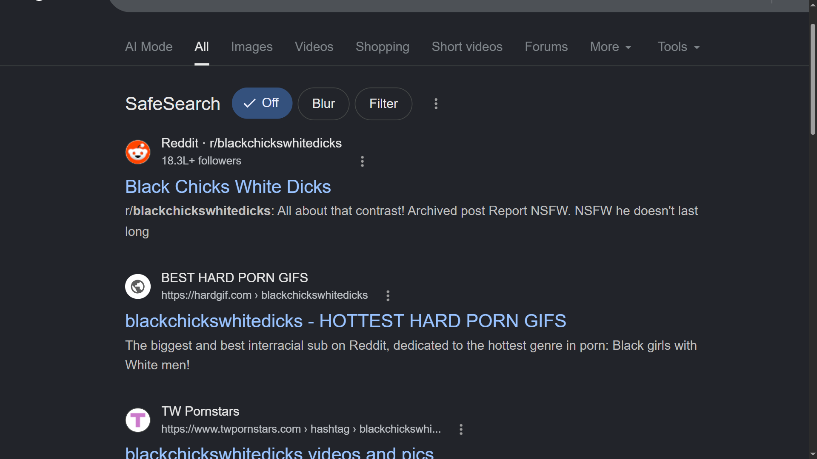Switch to the Images tab

[x=251, y=47]
